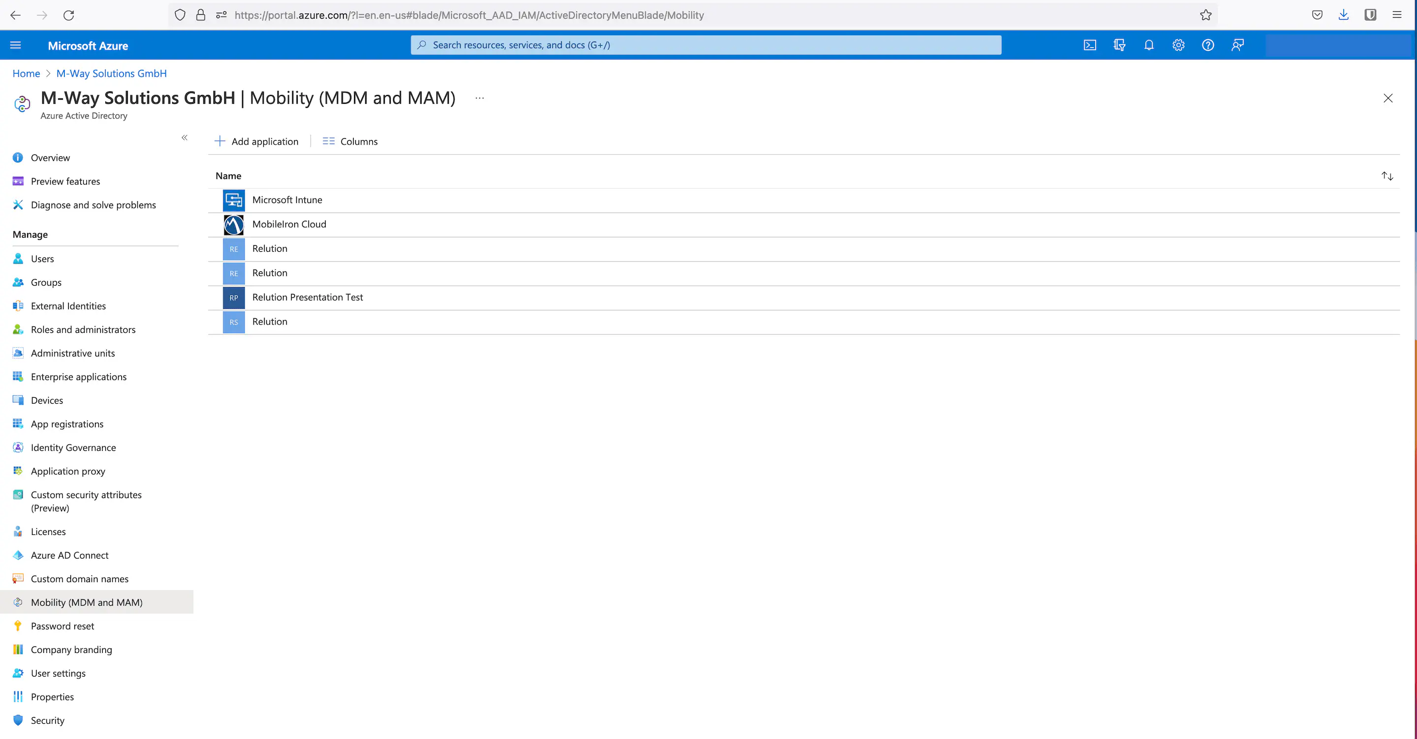Open the Azure portal hamburger menu

[x=15, y=45]
